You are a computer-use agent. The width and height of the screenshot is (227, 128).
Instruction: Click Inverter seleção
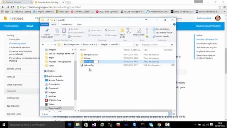click(161, 36)
